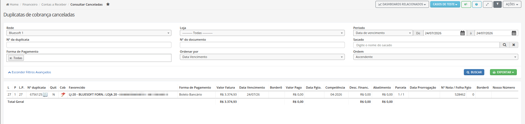Click the dark filter funnel icon
Viewport: 525px width, 124px height.
point(498,4)
